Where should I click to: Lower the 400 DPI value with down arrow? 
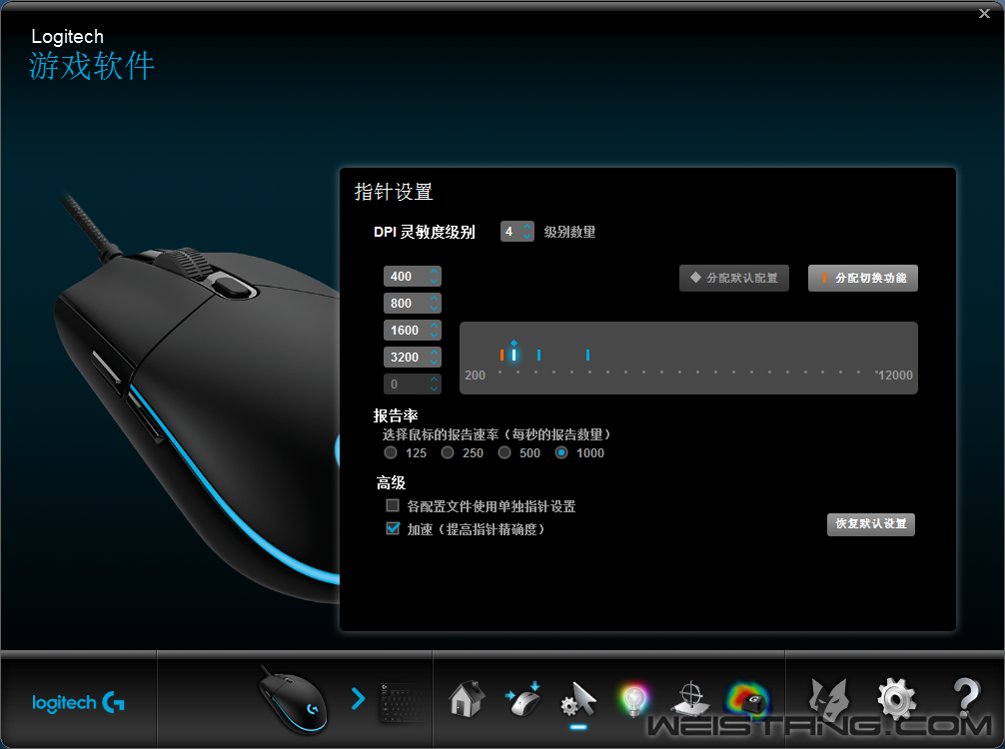(435, 282)
